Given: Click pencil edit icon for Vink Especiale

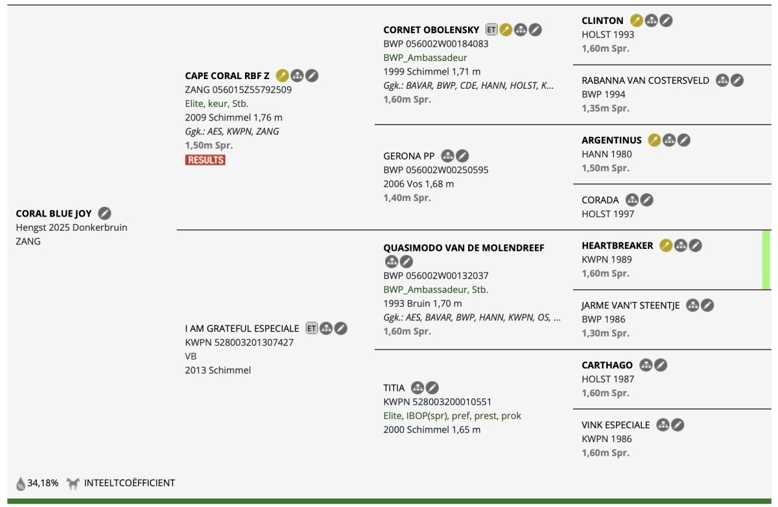Looking at the screenshot, I should point(678,425).
